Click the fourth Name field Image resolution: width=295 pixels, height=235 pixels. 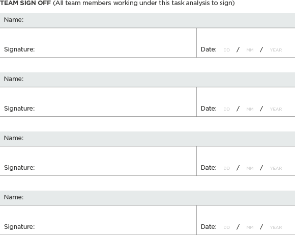tap(147, 198)
